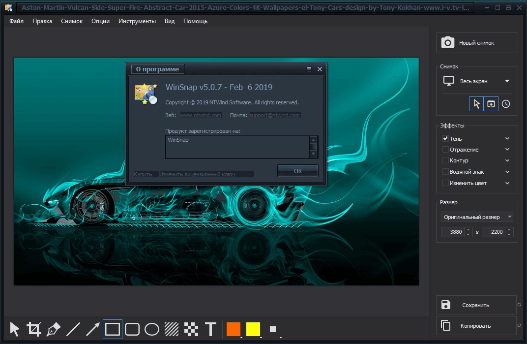Click OK in the About dialog
The image size is (527, 344).
click(298, 171)
